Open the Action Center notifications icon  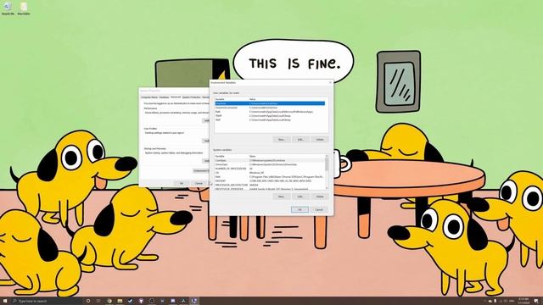click(x=536, y=301)
